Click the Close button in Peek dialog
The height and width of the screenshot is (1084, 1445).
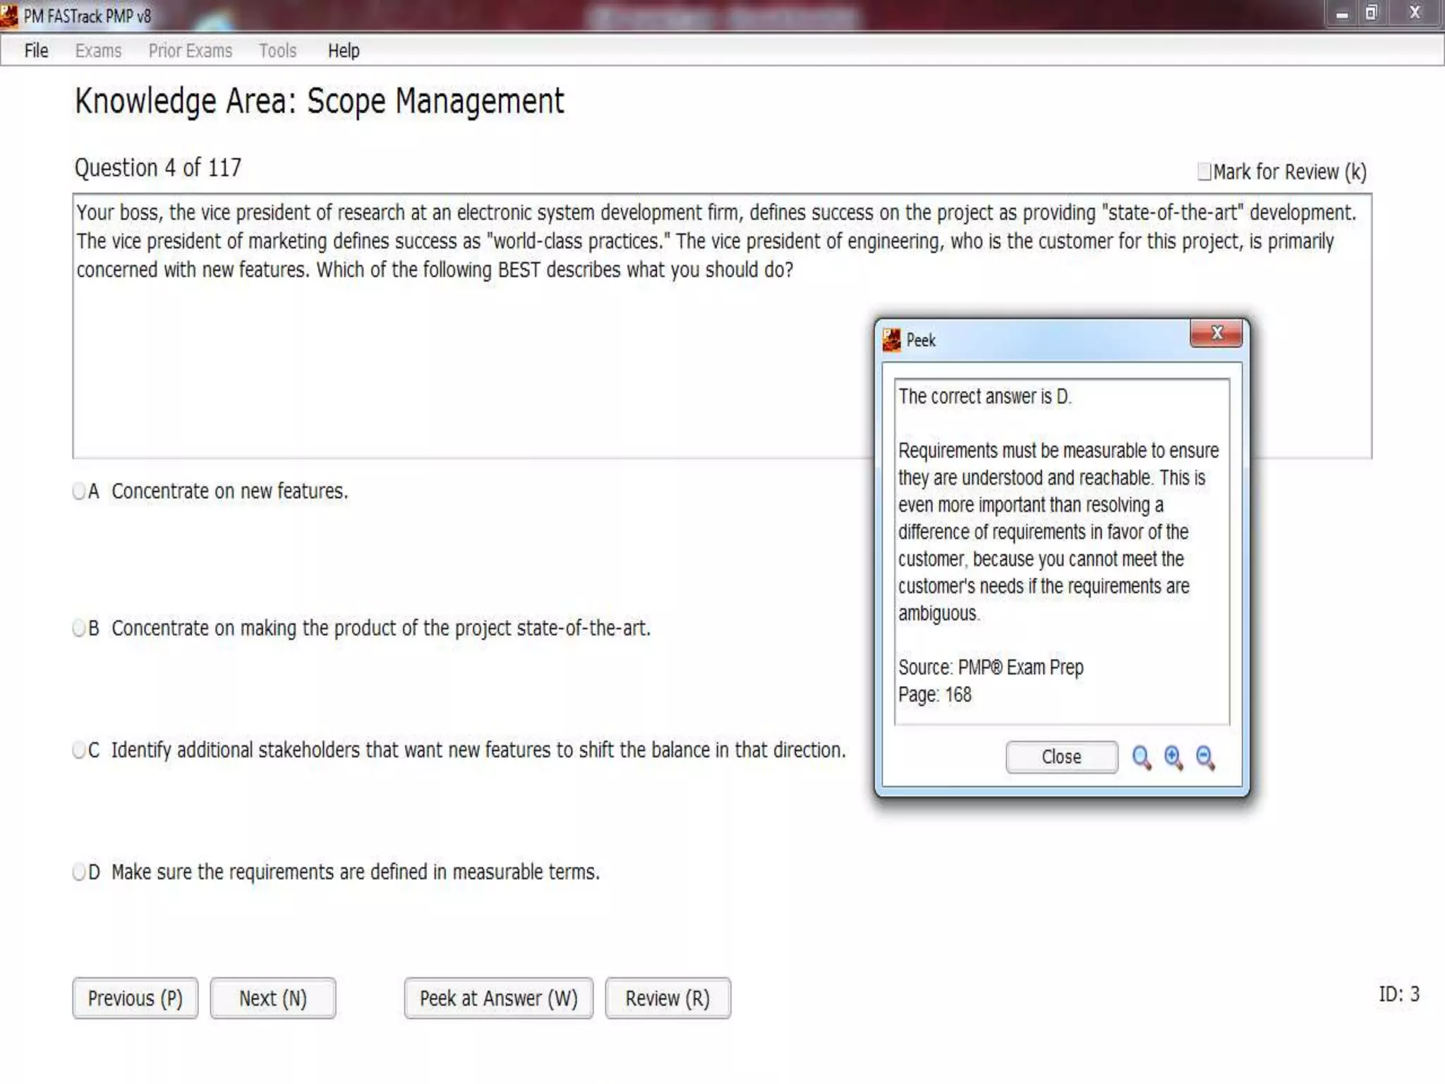1062,757
